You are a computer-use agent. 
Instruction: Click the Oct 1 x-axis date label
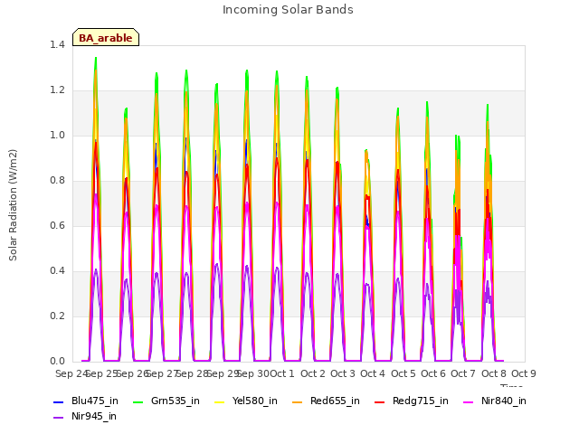(282, 373)
